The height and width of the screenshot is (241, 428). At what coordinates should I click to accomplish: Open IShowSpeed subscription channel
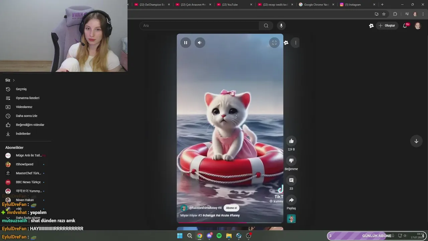tap(25, 164)
